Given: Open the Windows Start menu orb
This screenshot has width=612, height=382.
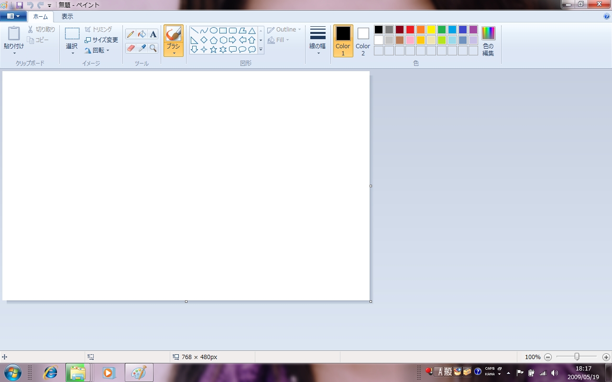Looking at the screenshot, I should pos(12,372).
